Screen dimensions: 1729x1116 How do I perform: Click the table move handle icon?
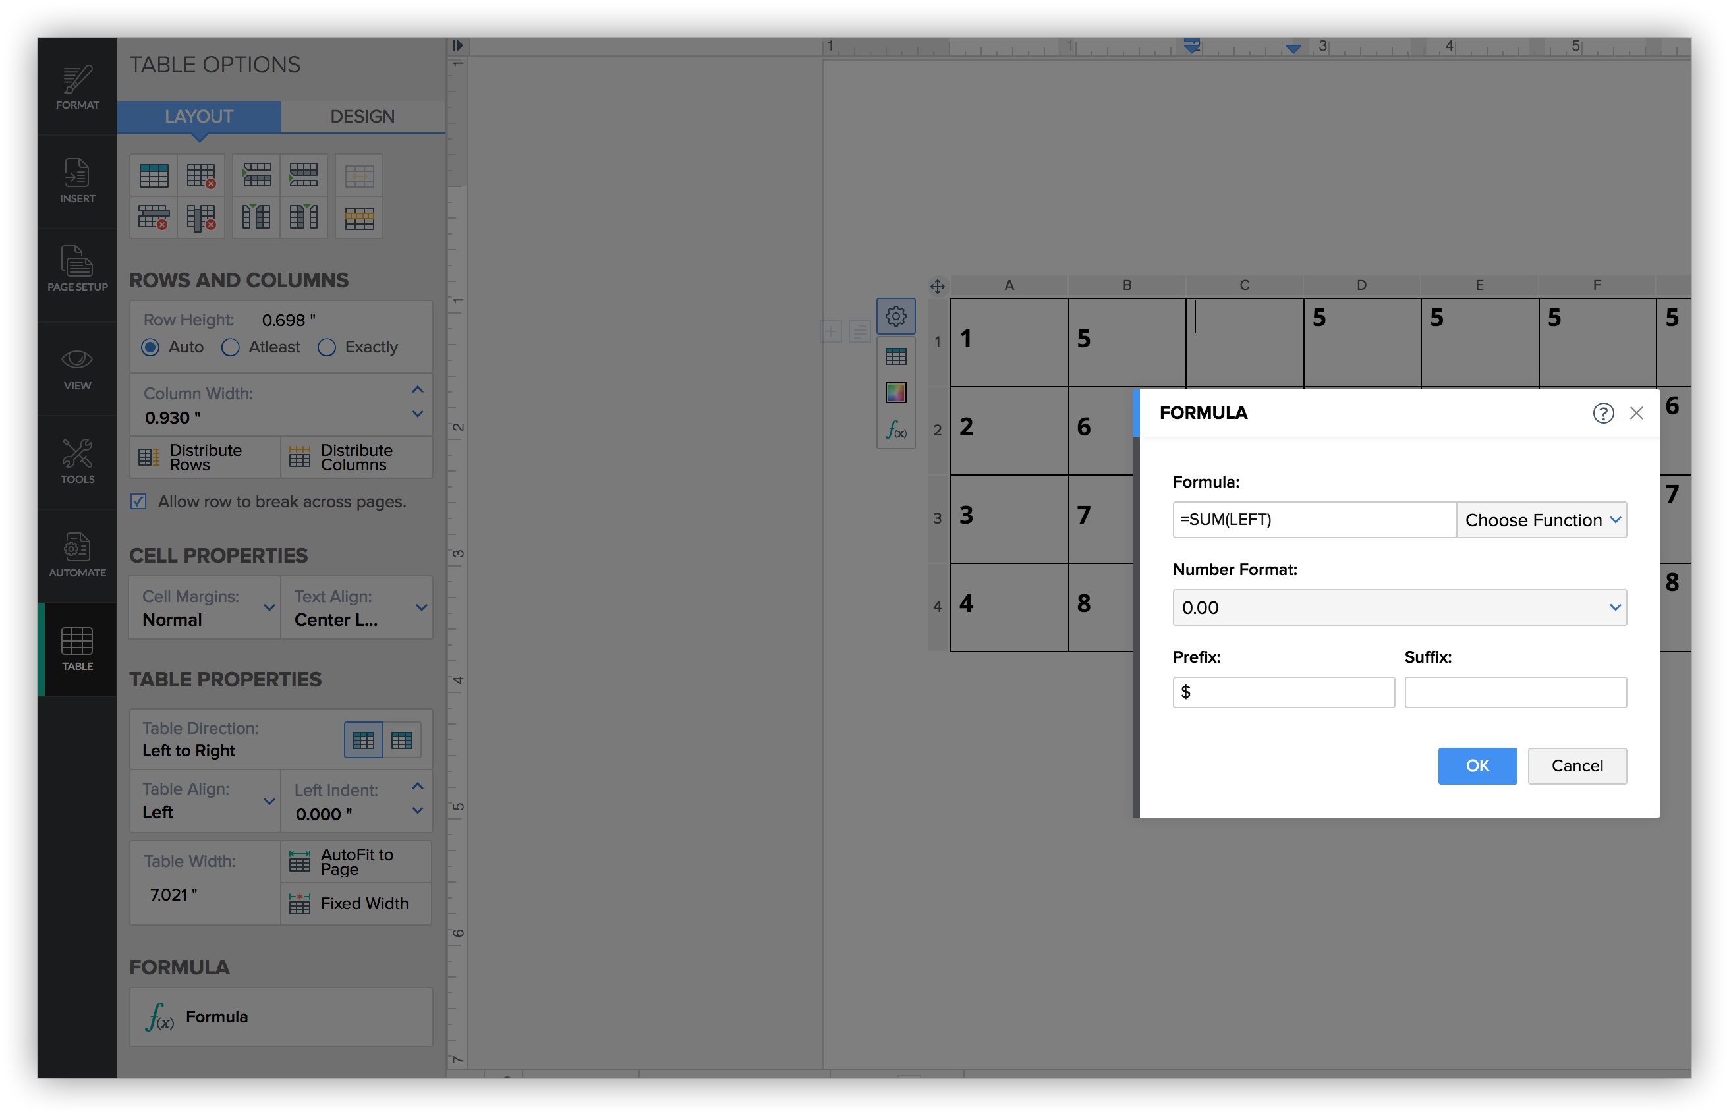click(x=937, y=286)
